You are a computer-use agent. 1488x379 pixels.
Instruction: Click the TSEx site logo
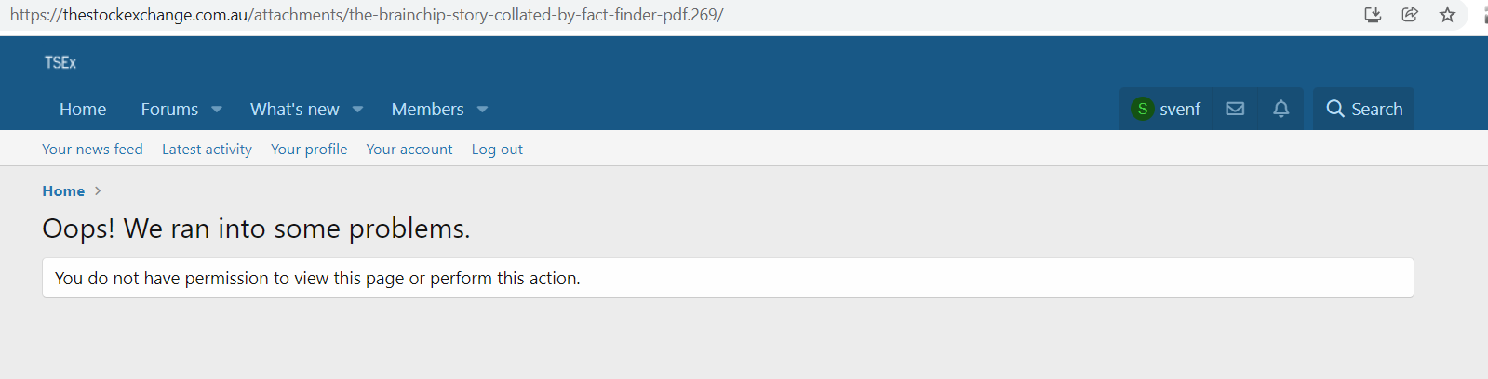60,62
